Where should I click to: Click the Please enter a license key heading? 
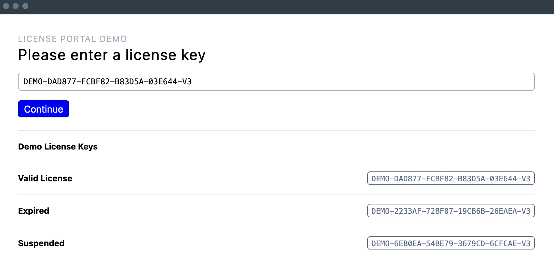pos(112,54)
